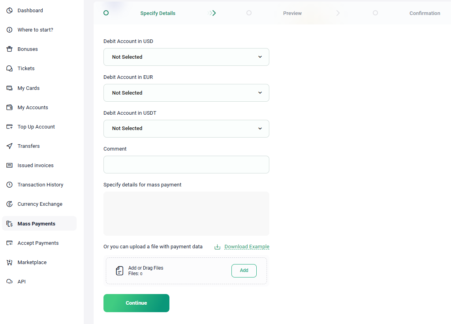Click the Bonuses gift icon
The image size is (451, 324).
pos(9,49)
